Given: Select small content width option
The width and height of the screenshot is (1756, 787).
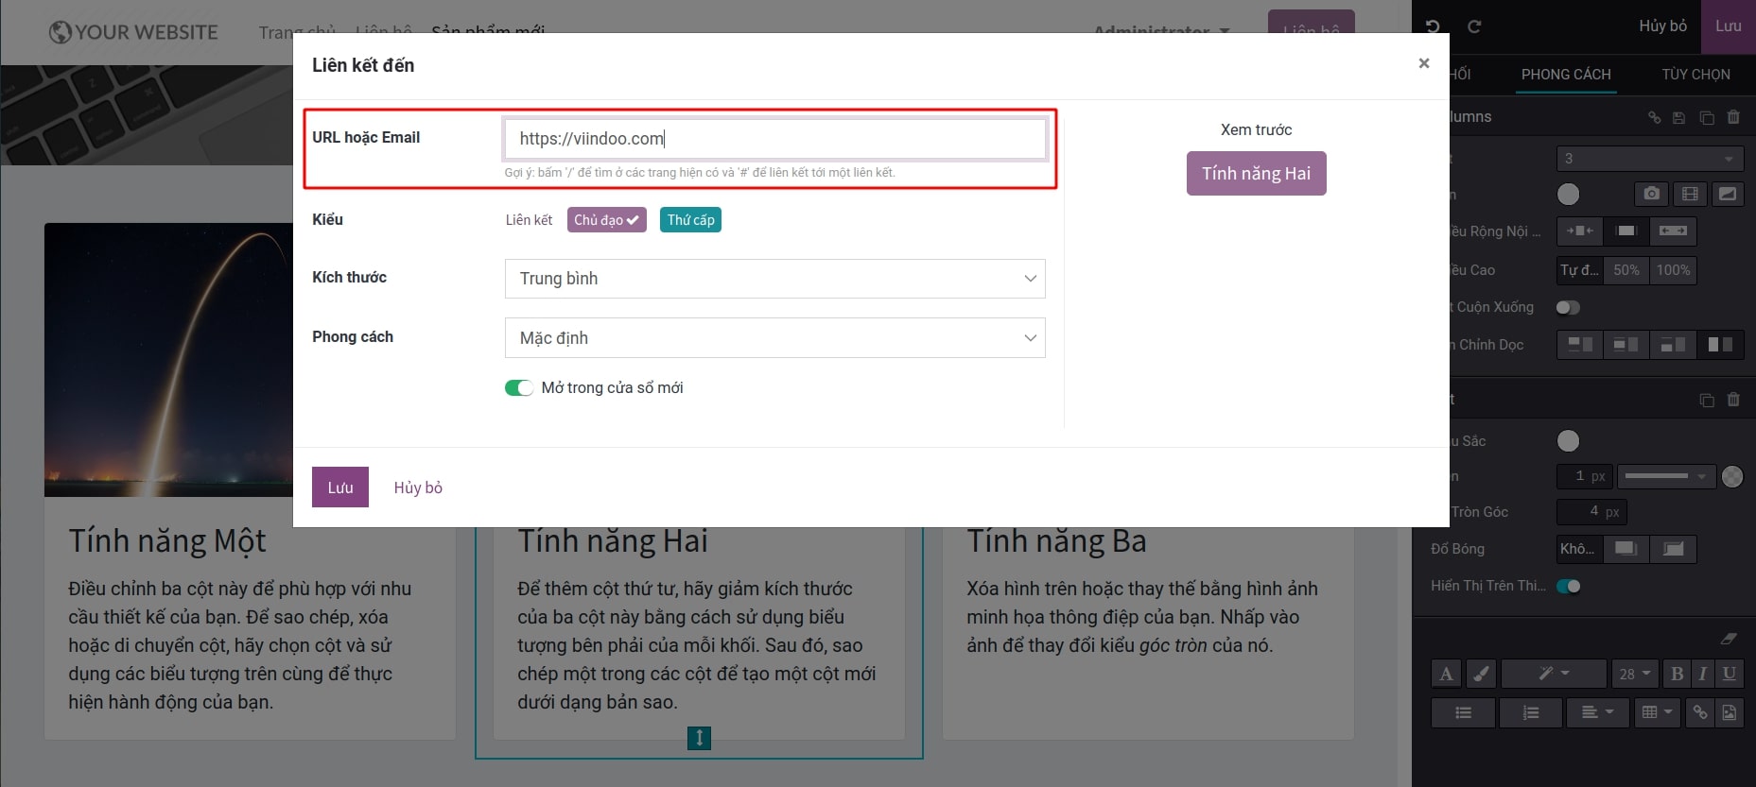Looking at the screenshot, I should pos(1579,231).
